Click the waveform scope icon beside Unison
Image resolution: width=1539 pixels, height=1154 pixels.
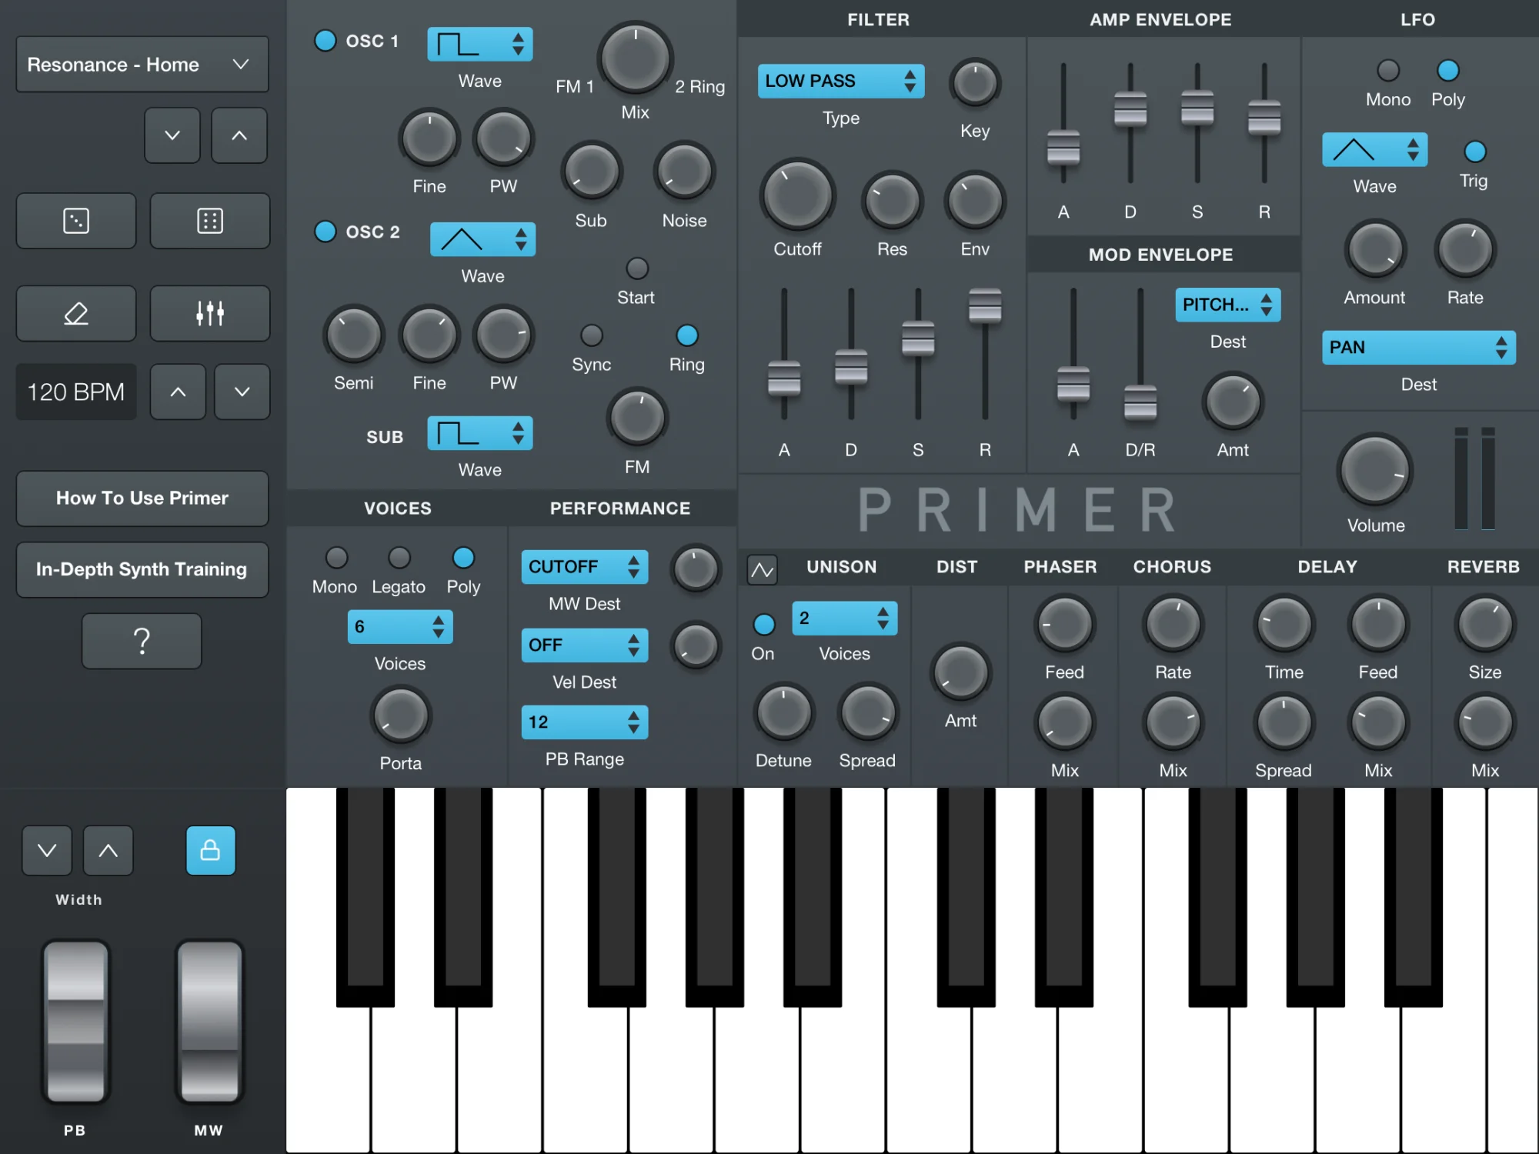tap(762, 569)
